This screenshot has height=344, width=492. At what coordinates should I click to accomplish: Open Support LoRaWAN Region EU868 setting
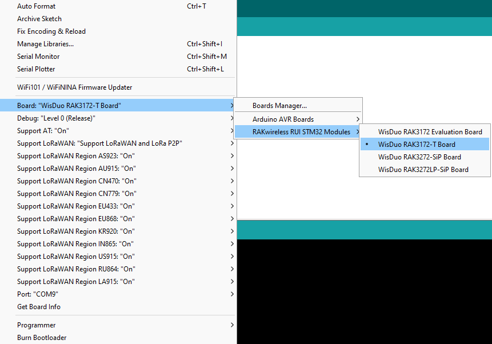75,219
